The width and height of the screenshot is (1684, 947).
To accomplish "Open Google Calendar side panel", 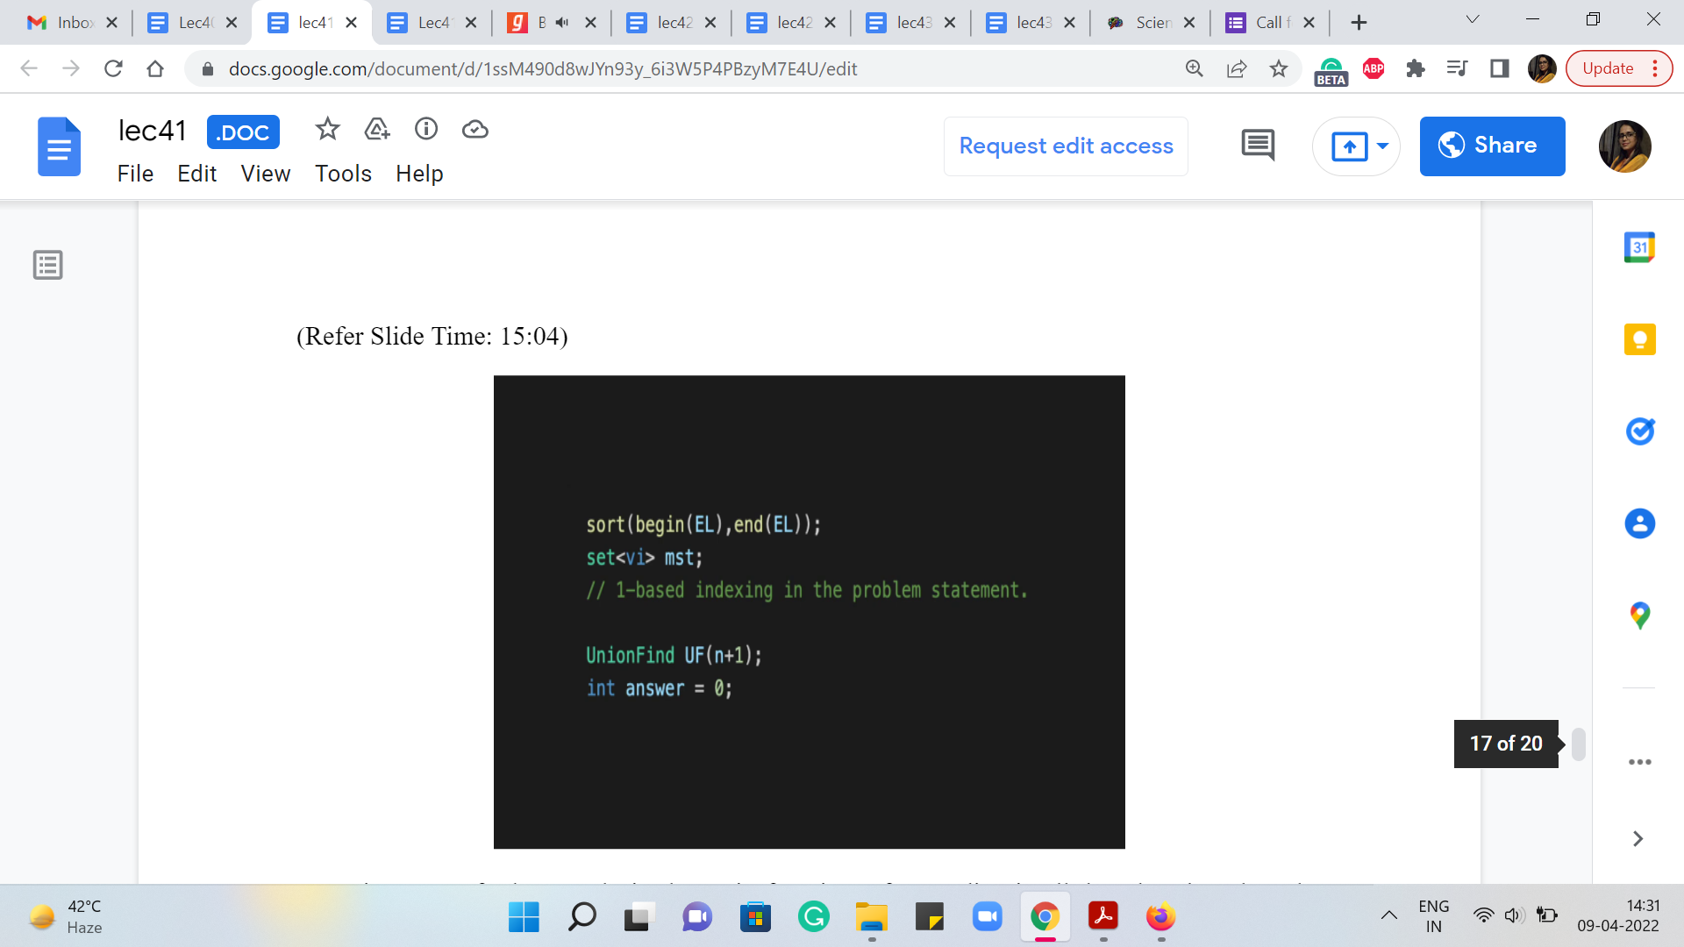I will point(1639,248).
